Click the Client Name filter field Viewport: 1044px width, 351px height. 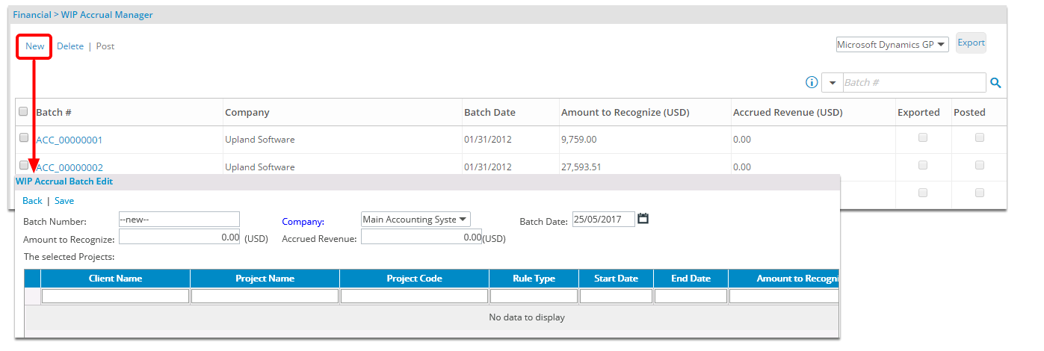[115, 296]
